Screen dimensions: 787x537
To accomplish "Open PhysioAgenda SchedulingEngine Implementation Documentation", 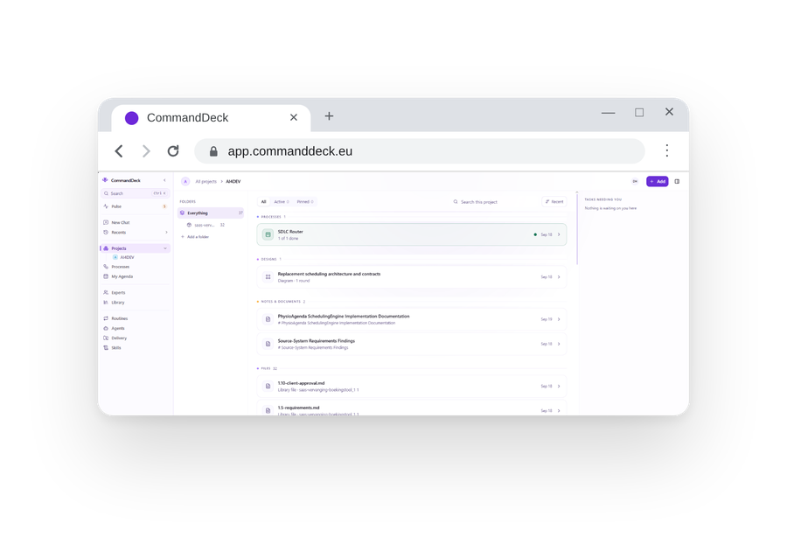I will (412, 319).
